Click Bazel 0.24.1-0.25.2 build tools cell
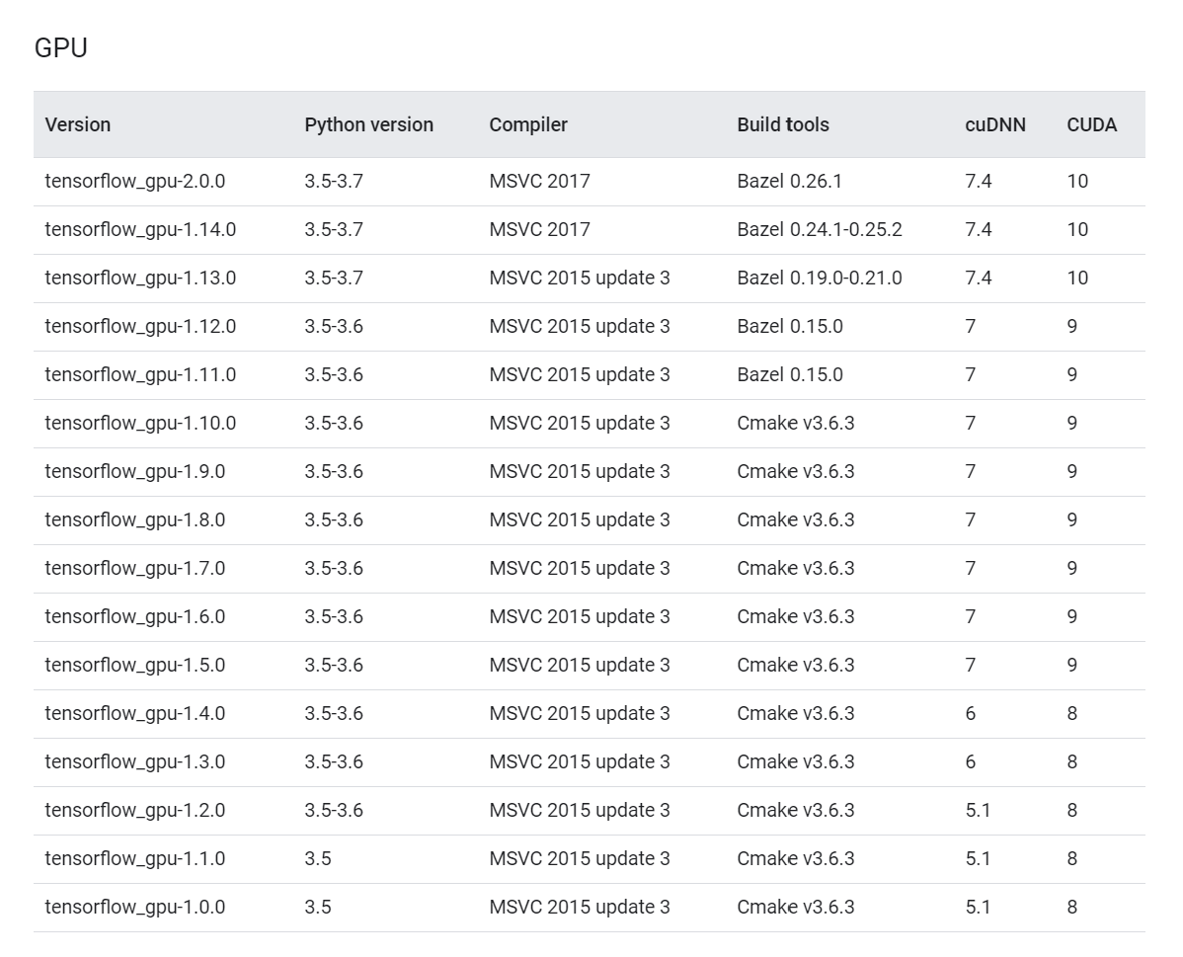This screenshot has width=1183, height=957. tap(820, 229)
